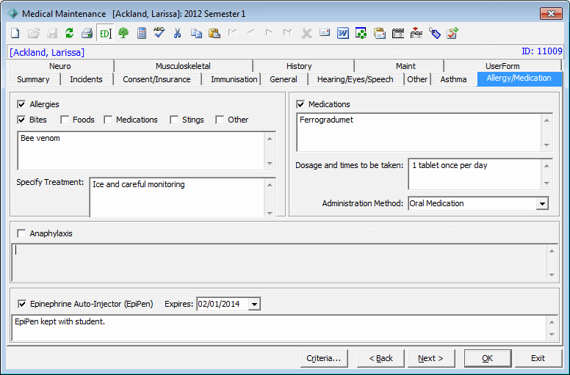Switch to the Asthma tab

[x=453, y=79]
